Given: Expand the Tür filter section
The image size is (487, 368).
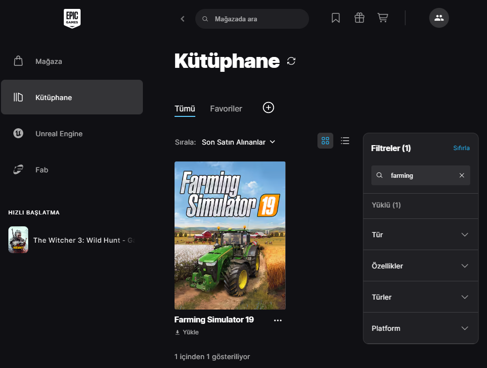Looking at the screenshot, I should (421, 235).
